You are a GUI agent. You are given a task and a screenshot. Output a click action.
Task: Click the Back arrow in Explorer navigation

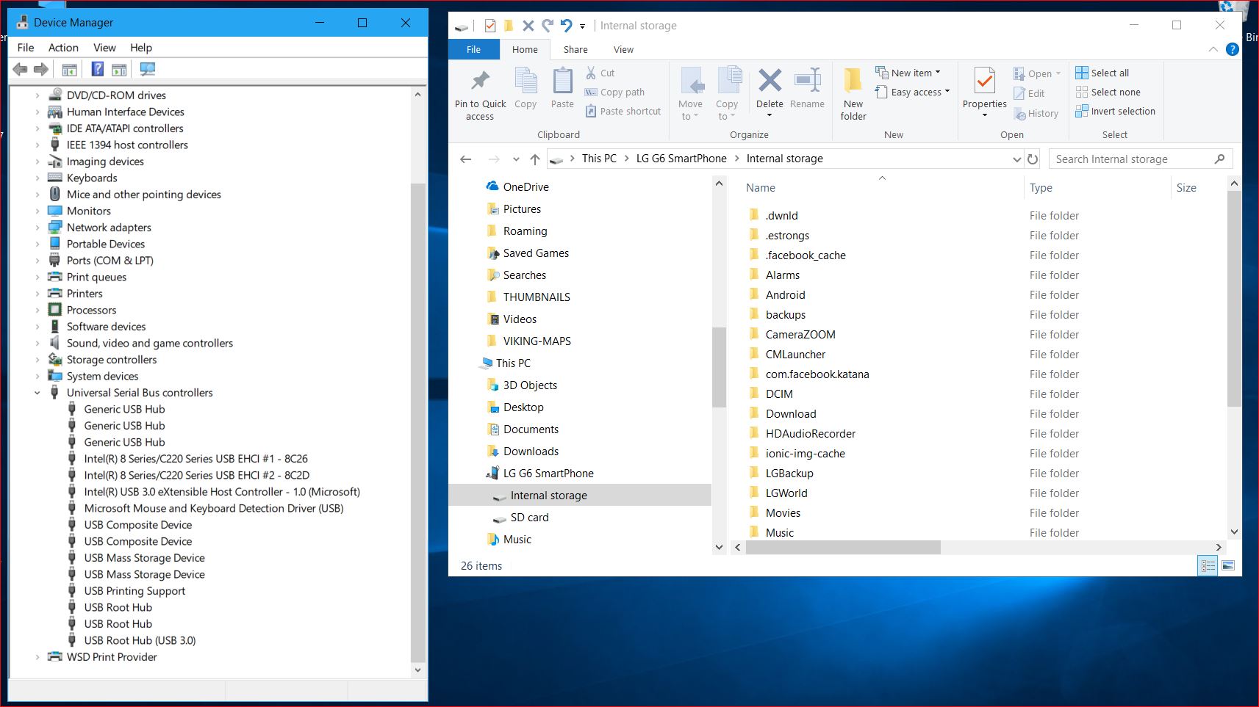(465, 159)
